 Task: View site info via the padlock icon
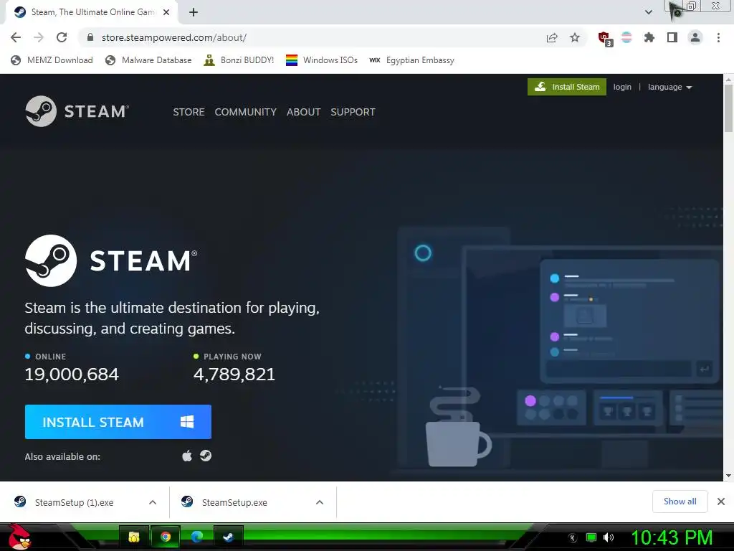tap(90, 37)
